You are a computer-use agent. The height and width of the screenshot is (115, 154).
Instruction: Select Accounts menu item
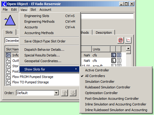click(x=50, y=27)
